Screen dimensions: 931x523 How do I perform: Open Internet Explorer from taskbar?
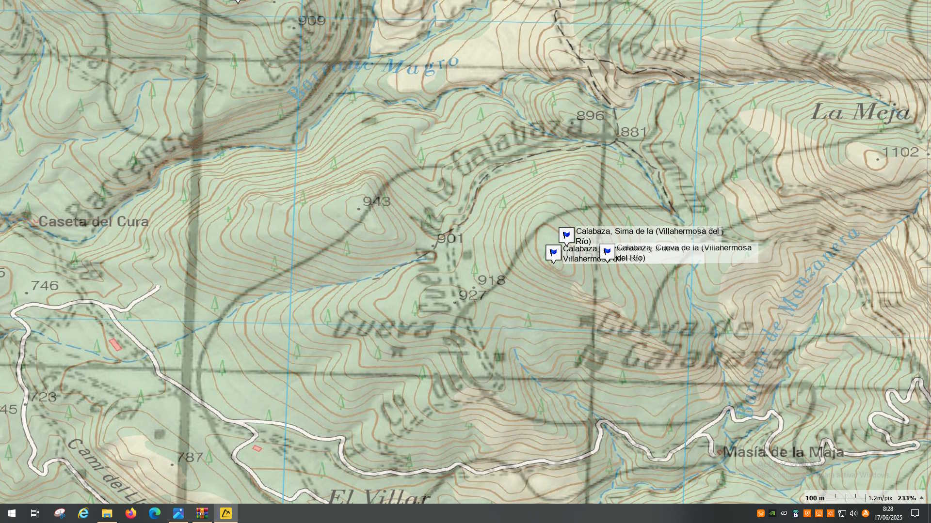pos(83,513)
